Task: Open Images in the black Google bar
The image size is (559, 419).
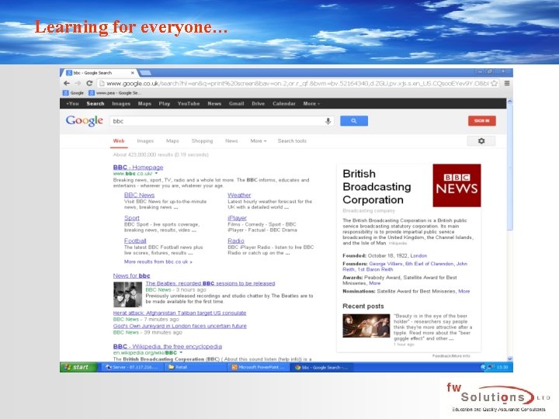Action: [x=121, y=104]
